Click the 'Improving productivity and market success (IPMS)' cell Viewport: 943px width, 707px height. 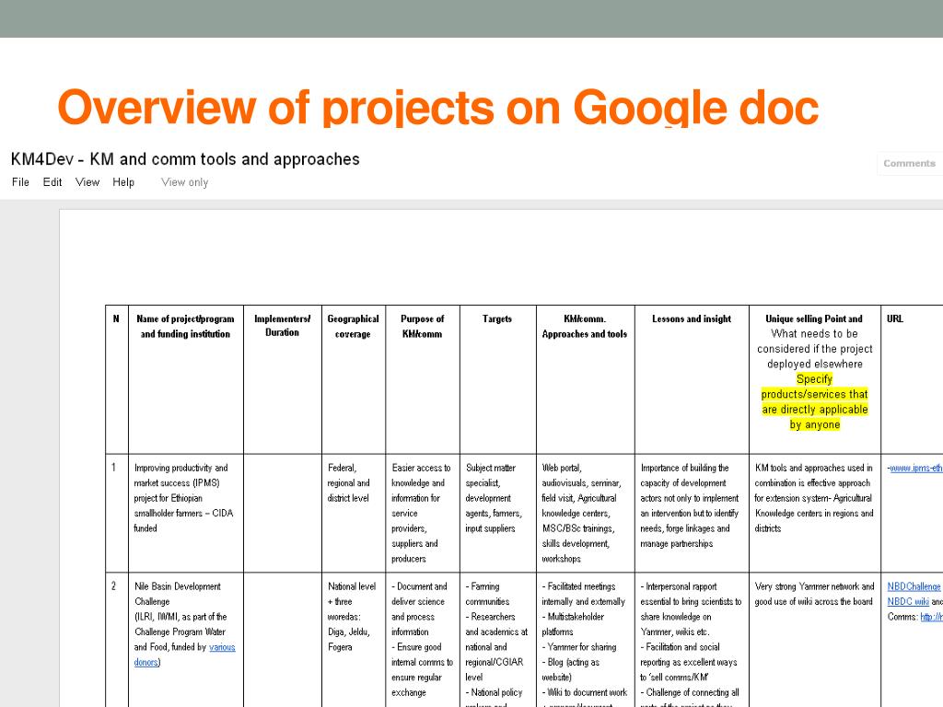(x=186, y=513)
